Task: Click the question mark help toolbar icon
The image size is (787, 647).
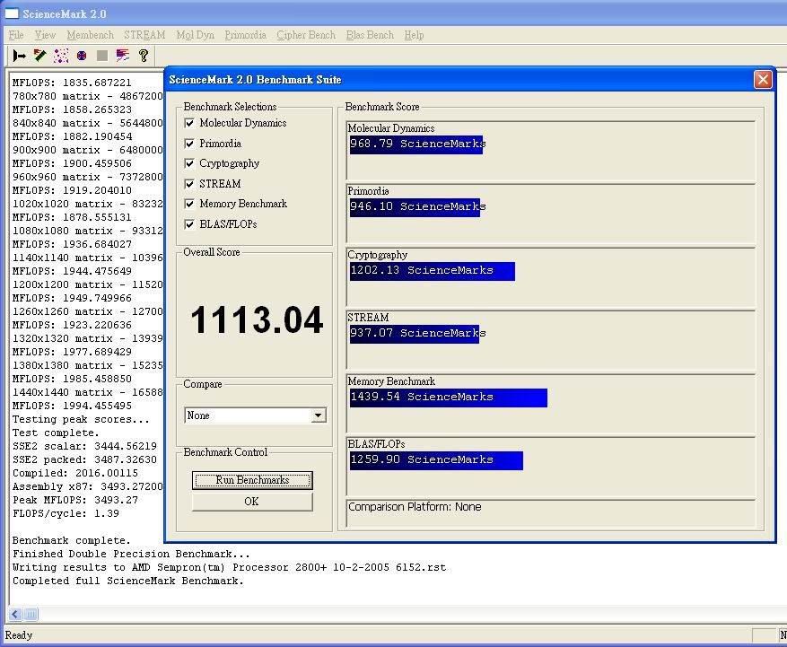Action: [144, 56]
